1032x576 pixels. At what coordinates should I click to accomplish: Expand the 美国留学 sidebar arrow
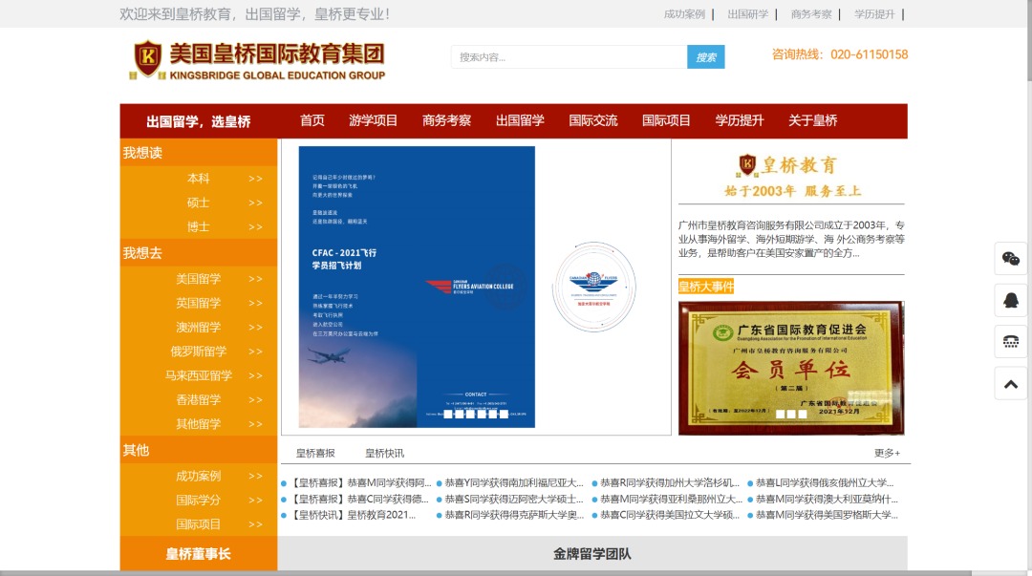click(255, 279)
